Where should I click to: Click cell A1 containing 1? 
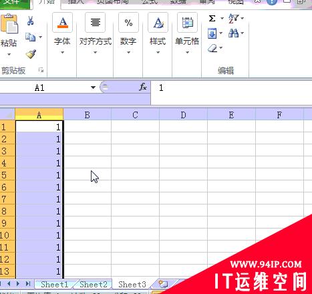point(39,127)
